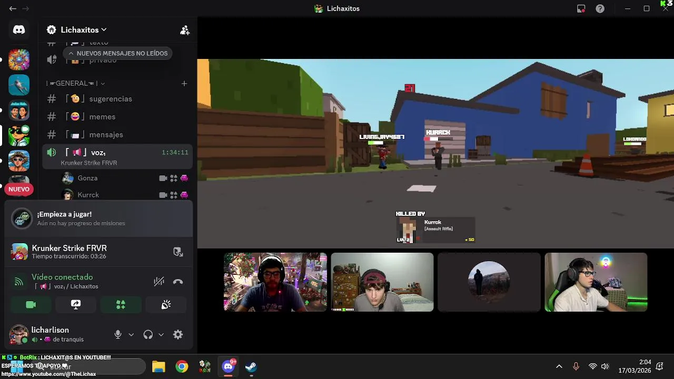Open Google Chrome from the taskbar
The image size is (674, 379).
[182, 366]
